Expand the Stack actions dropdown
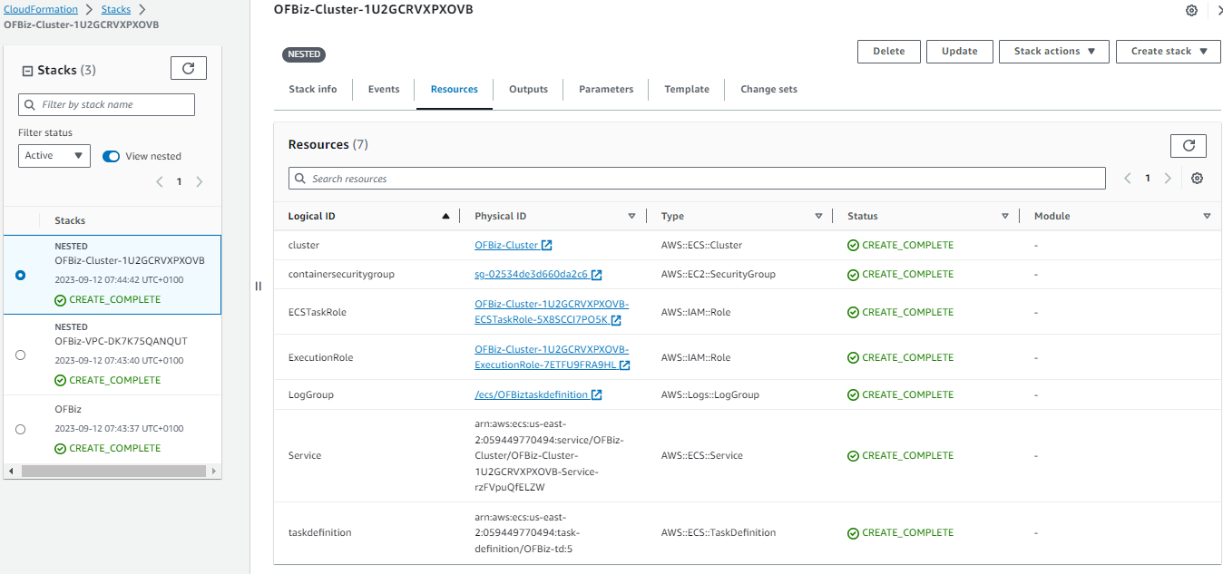The width and height of the screenshot is (1223, 574). (1054, 52)
